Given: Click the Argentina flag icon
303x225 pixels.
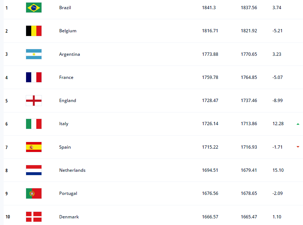Looking at the screenshot, I should pyautogui.click(x=34, y=54).
